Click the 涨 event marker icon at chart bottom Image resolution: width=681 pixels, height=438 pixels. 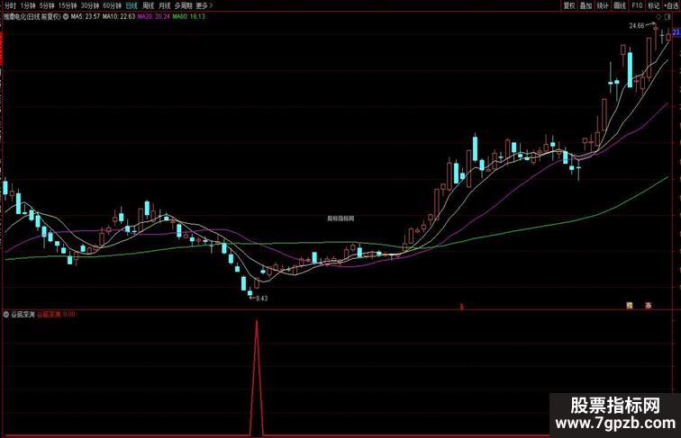(648, 305)
